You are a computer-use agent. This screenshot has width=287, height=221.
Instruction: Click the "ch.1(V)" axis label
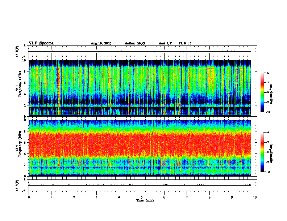[17, 51]
